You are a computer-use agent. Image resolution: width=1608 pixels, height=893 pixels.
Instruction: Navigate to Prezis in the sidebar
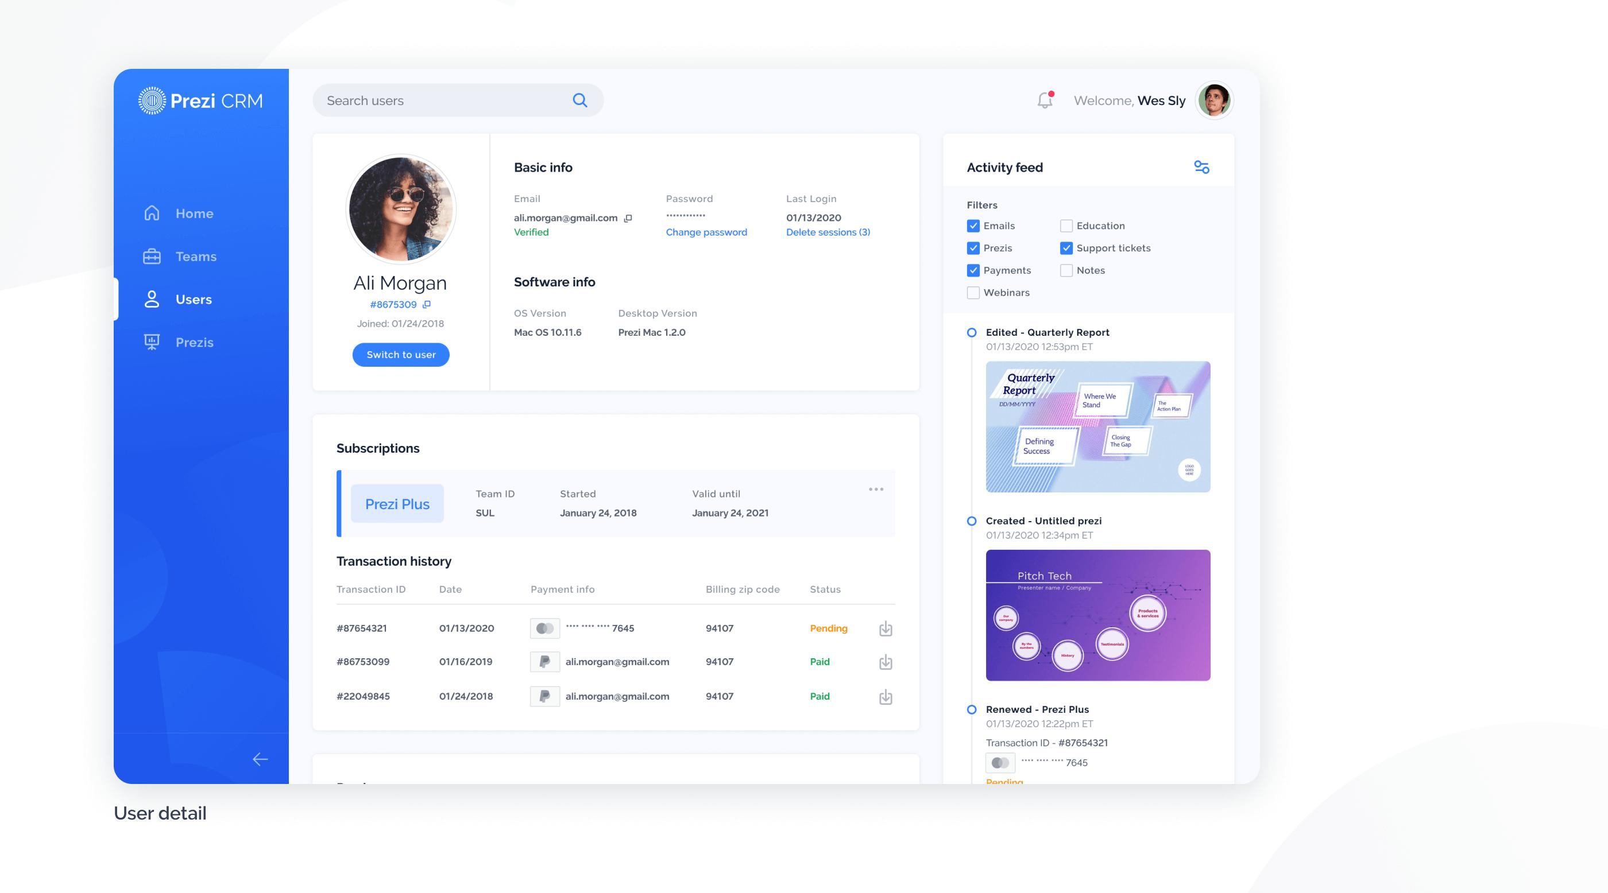(194, 343)
